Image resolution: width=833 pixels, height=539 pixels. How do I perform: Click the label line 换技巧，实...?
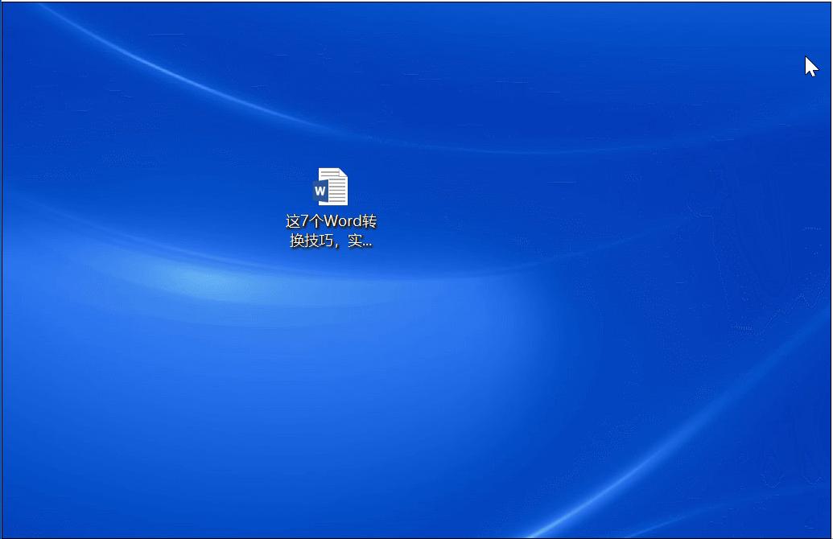pos(326,241)
